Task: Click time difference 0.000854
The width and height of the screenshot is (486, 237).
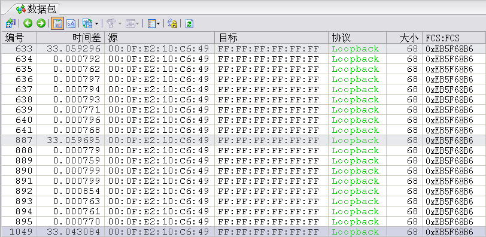Action: click(x=77, y=191)
